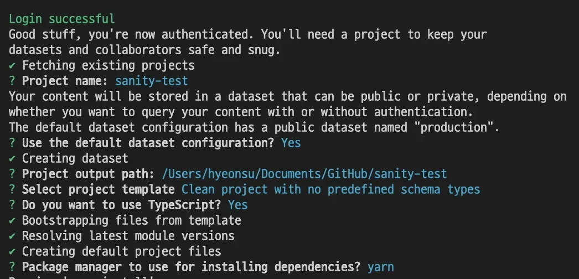Click checkmark before Resolving latest module versions

pos(12,236)
